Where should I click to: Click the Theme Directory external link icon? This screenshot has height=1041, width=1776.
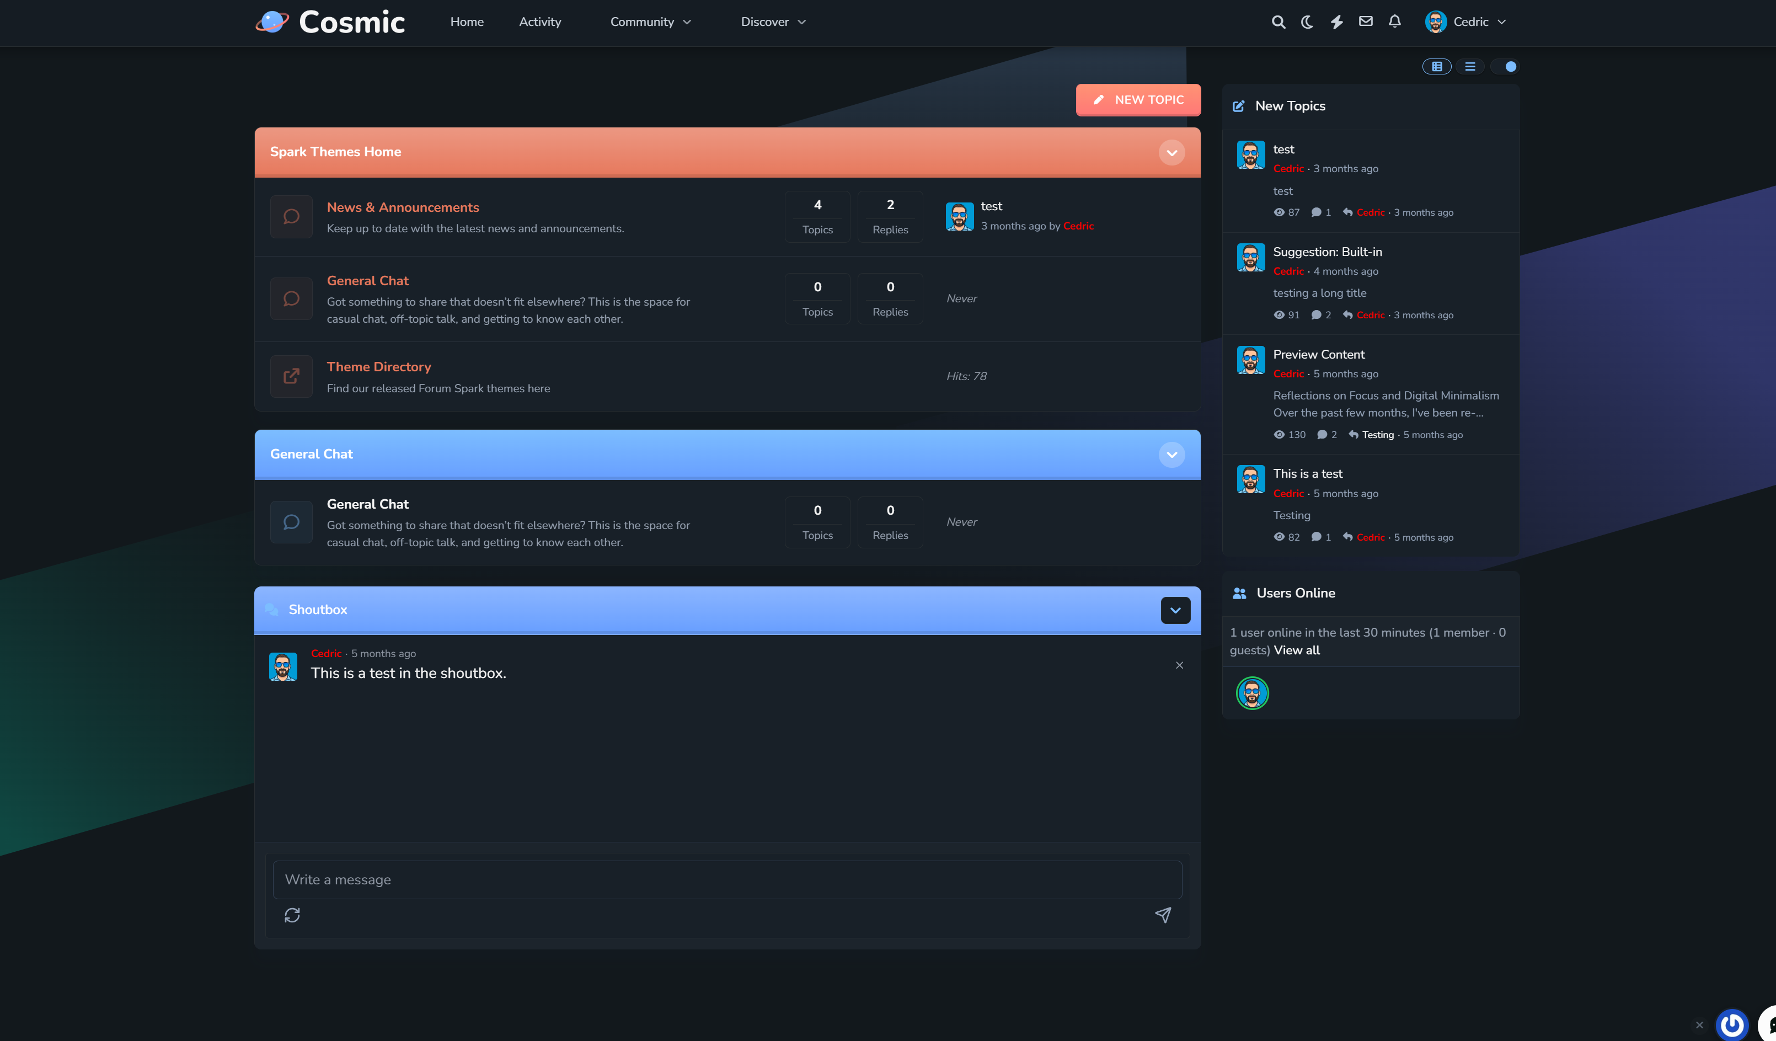click(x=291, y=376)
